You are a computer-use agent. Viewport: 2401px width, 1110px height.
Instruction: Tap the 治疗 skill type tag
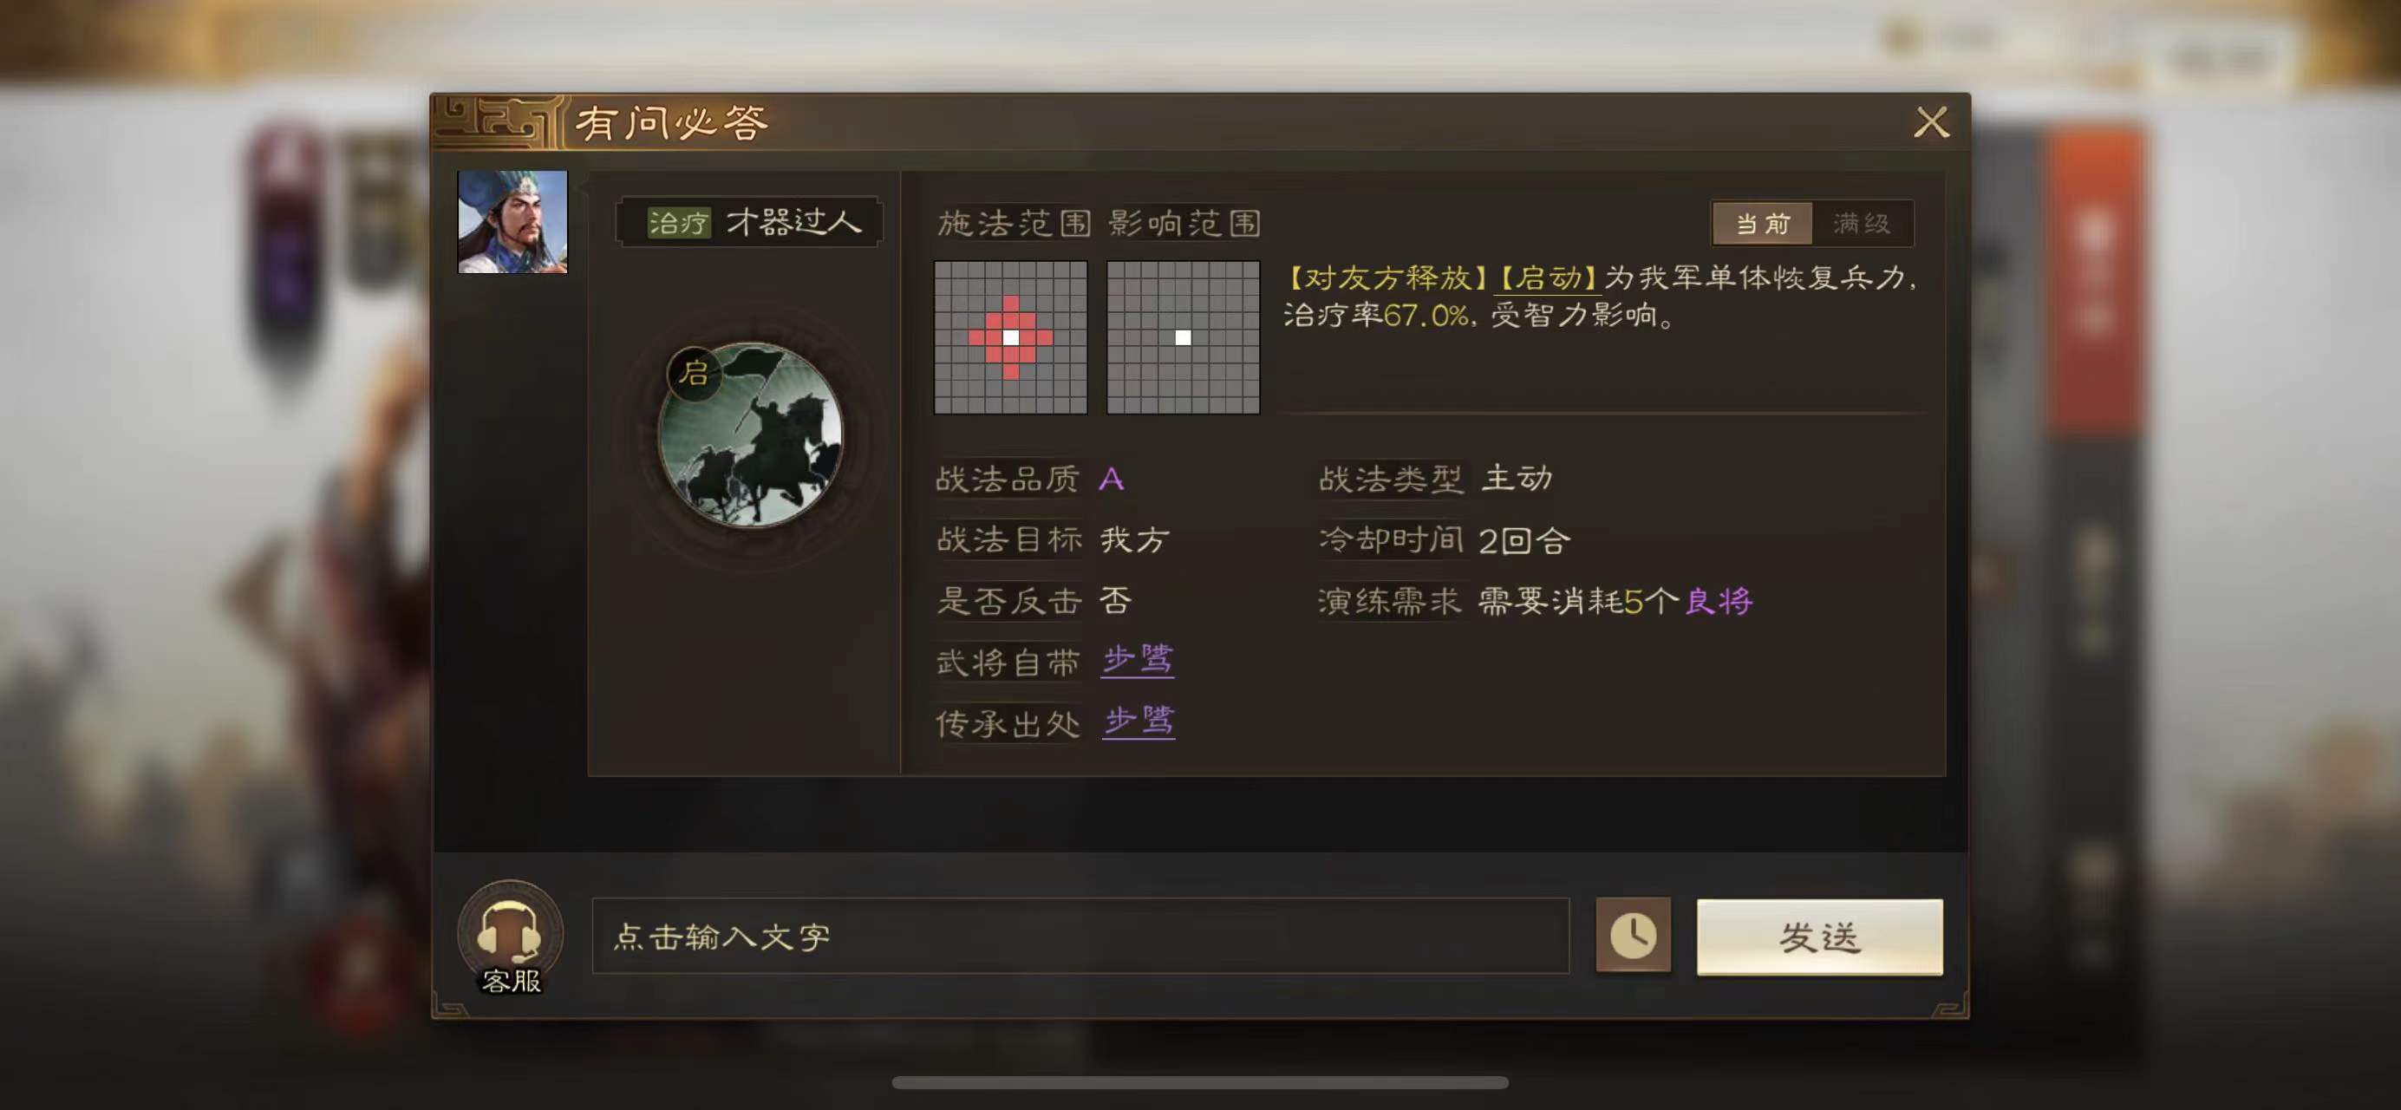pyautogui.click(x=679, y=223)
